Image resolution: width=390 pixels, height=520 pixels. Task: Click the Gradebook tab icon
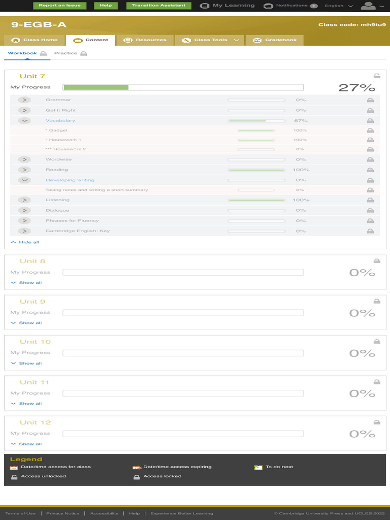pos(257,40)
